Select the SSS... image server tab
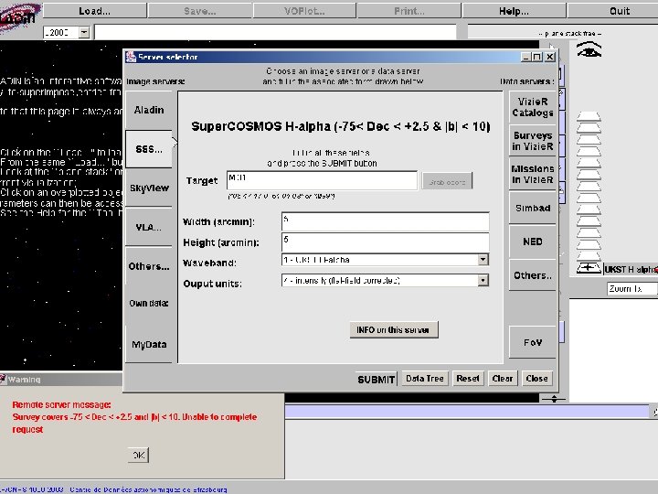The width and height of the screenshot is (658, 494). coord(149,149)
